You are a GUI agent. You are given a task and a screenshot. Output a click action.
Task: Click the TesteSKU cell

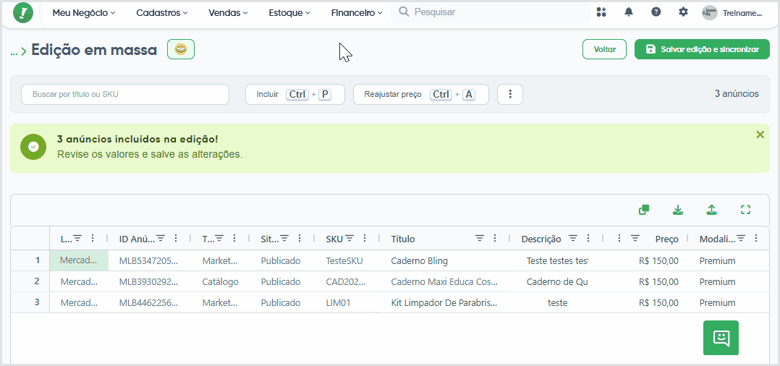348,260
